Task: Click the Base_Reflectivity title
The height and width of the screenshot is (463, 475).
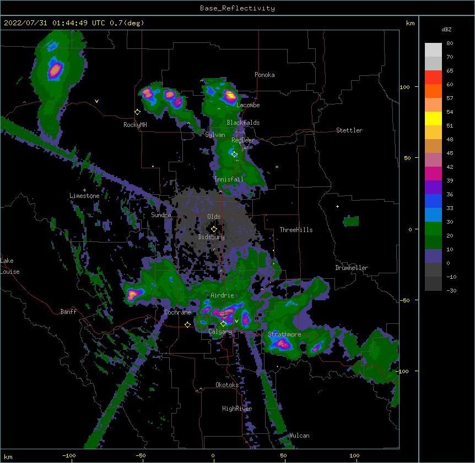Action: (237, 8)
